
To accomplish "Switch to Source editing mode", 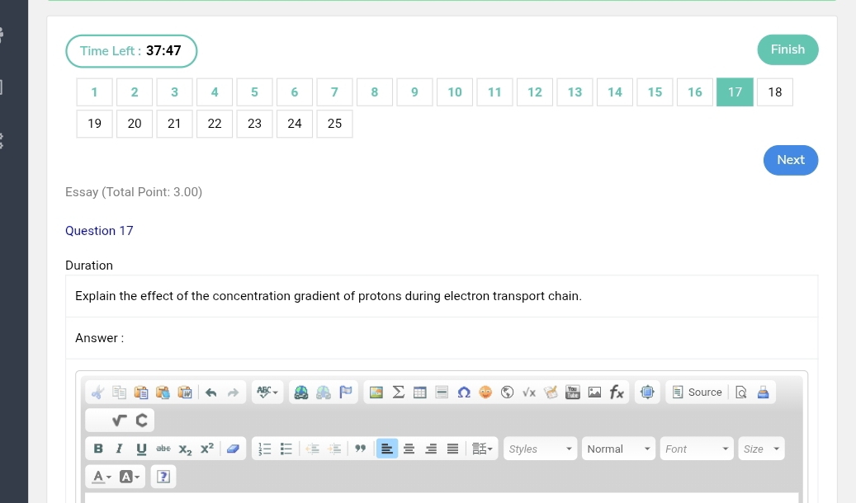I will coord(697,392).
